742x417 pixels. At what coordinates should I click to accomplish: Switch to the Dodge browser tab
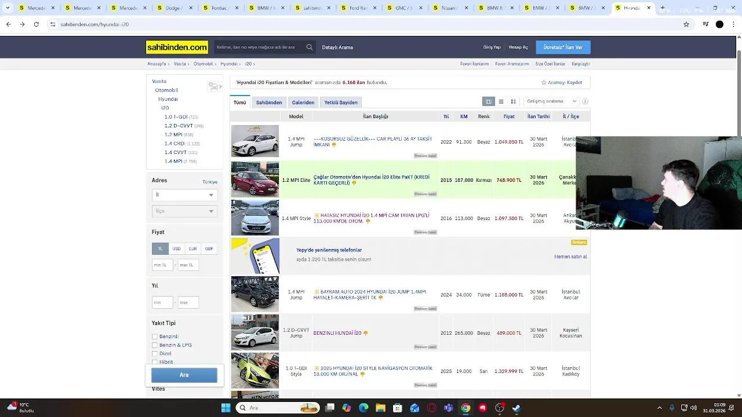(174, 8)
